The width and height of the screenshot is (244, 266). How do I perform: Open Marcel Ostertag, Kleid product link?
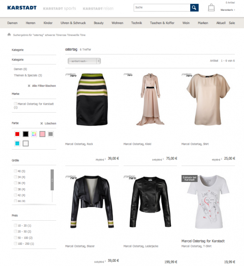point(137,144)
